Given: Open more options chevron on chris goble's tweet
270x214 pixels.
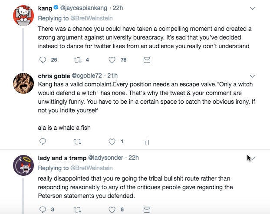Looking at the screenshot, I should 252,76.
